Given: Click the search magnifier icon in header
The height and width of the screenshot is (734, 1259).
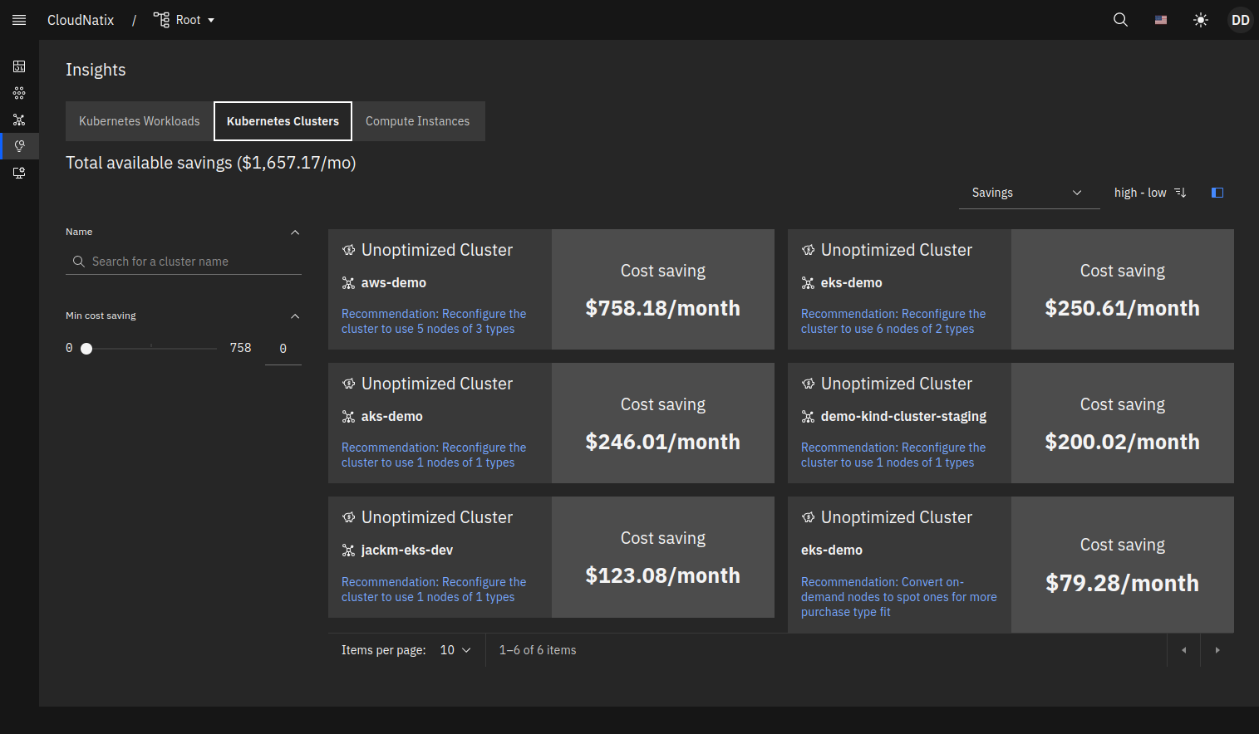Looking at the screenshot, I should 1120,20.
